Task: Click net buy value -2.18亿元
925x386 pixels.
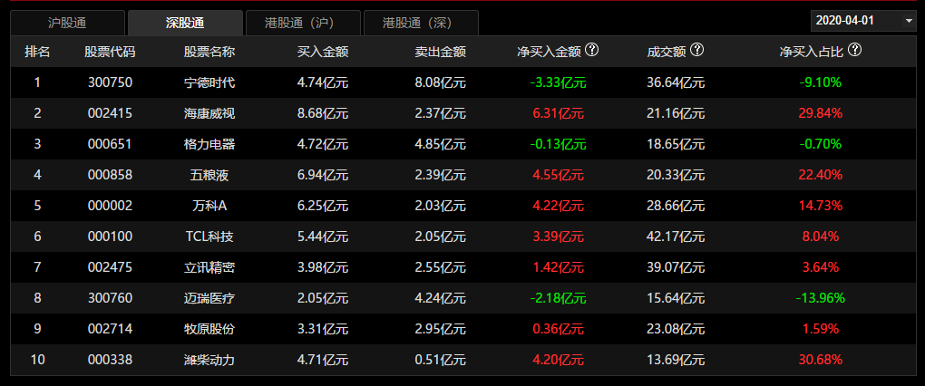Action: point(558,298)
